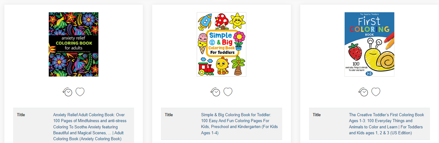Screen dimensions: 439x143
Task: Click the Title label in the Simple & Big card
Action: tap(169, 115)
